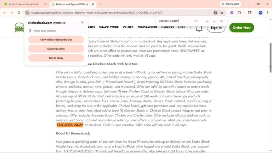
Task: Click the location pin icon in popup
Action: pos(30,30)
